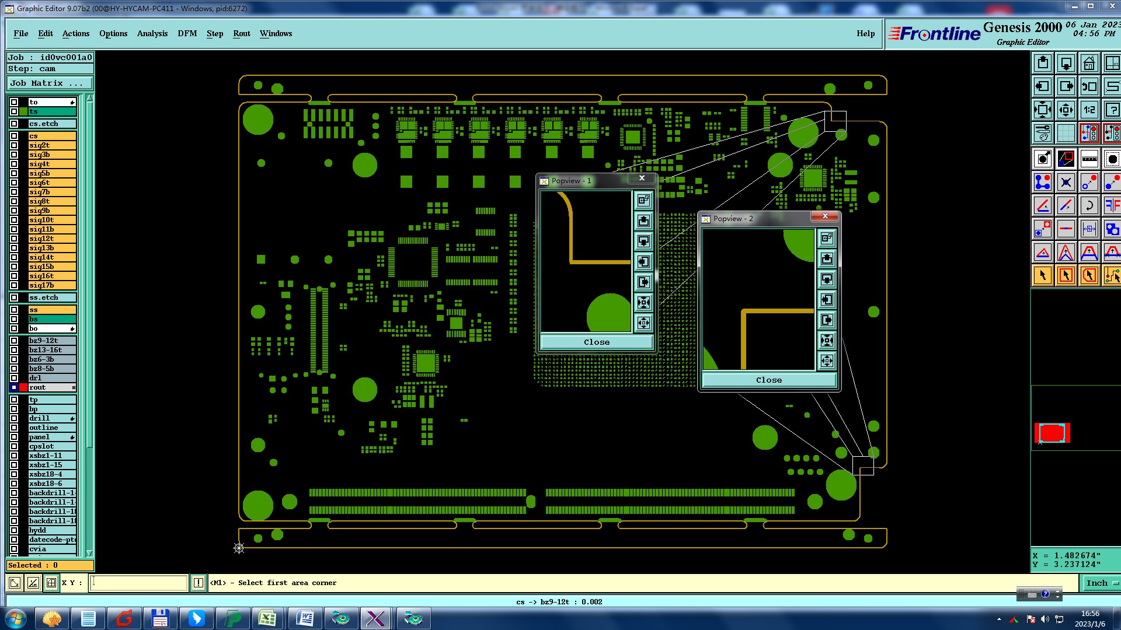
Task: Open the DFM menu
Action: [x=187, y=33]
